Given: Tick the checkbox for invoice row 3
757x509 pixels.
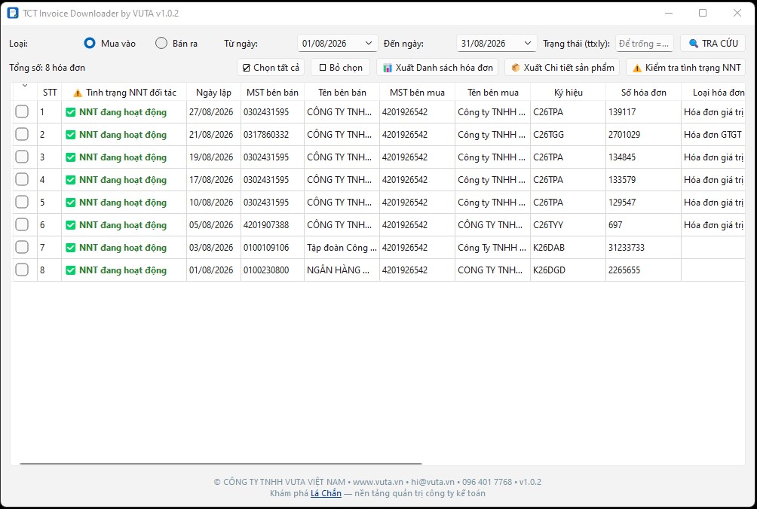Looking at the screenshot, I should [x=22, y=157].
